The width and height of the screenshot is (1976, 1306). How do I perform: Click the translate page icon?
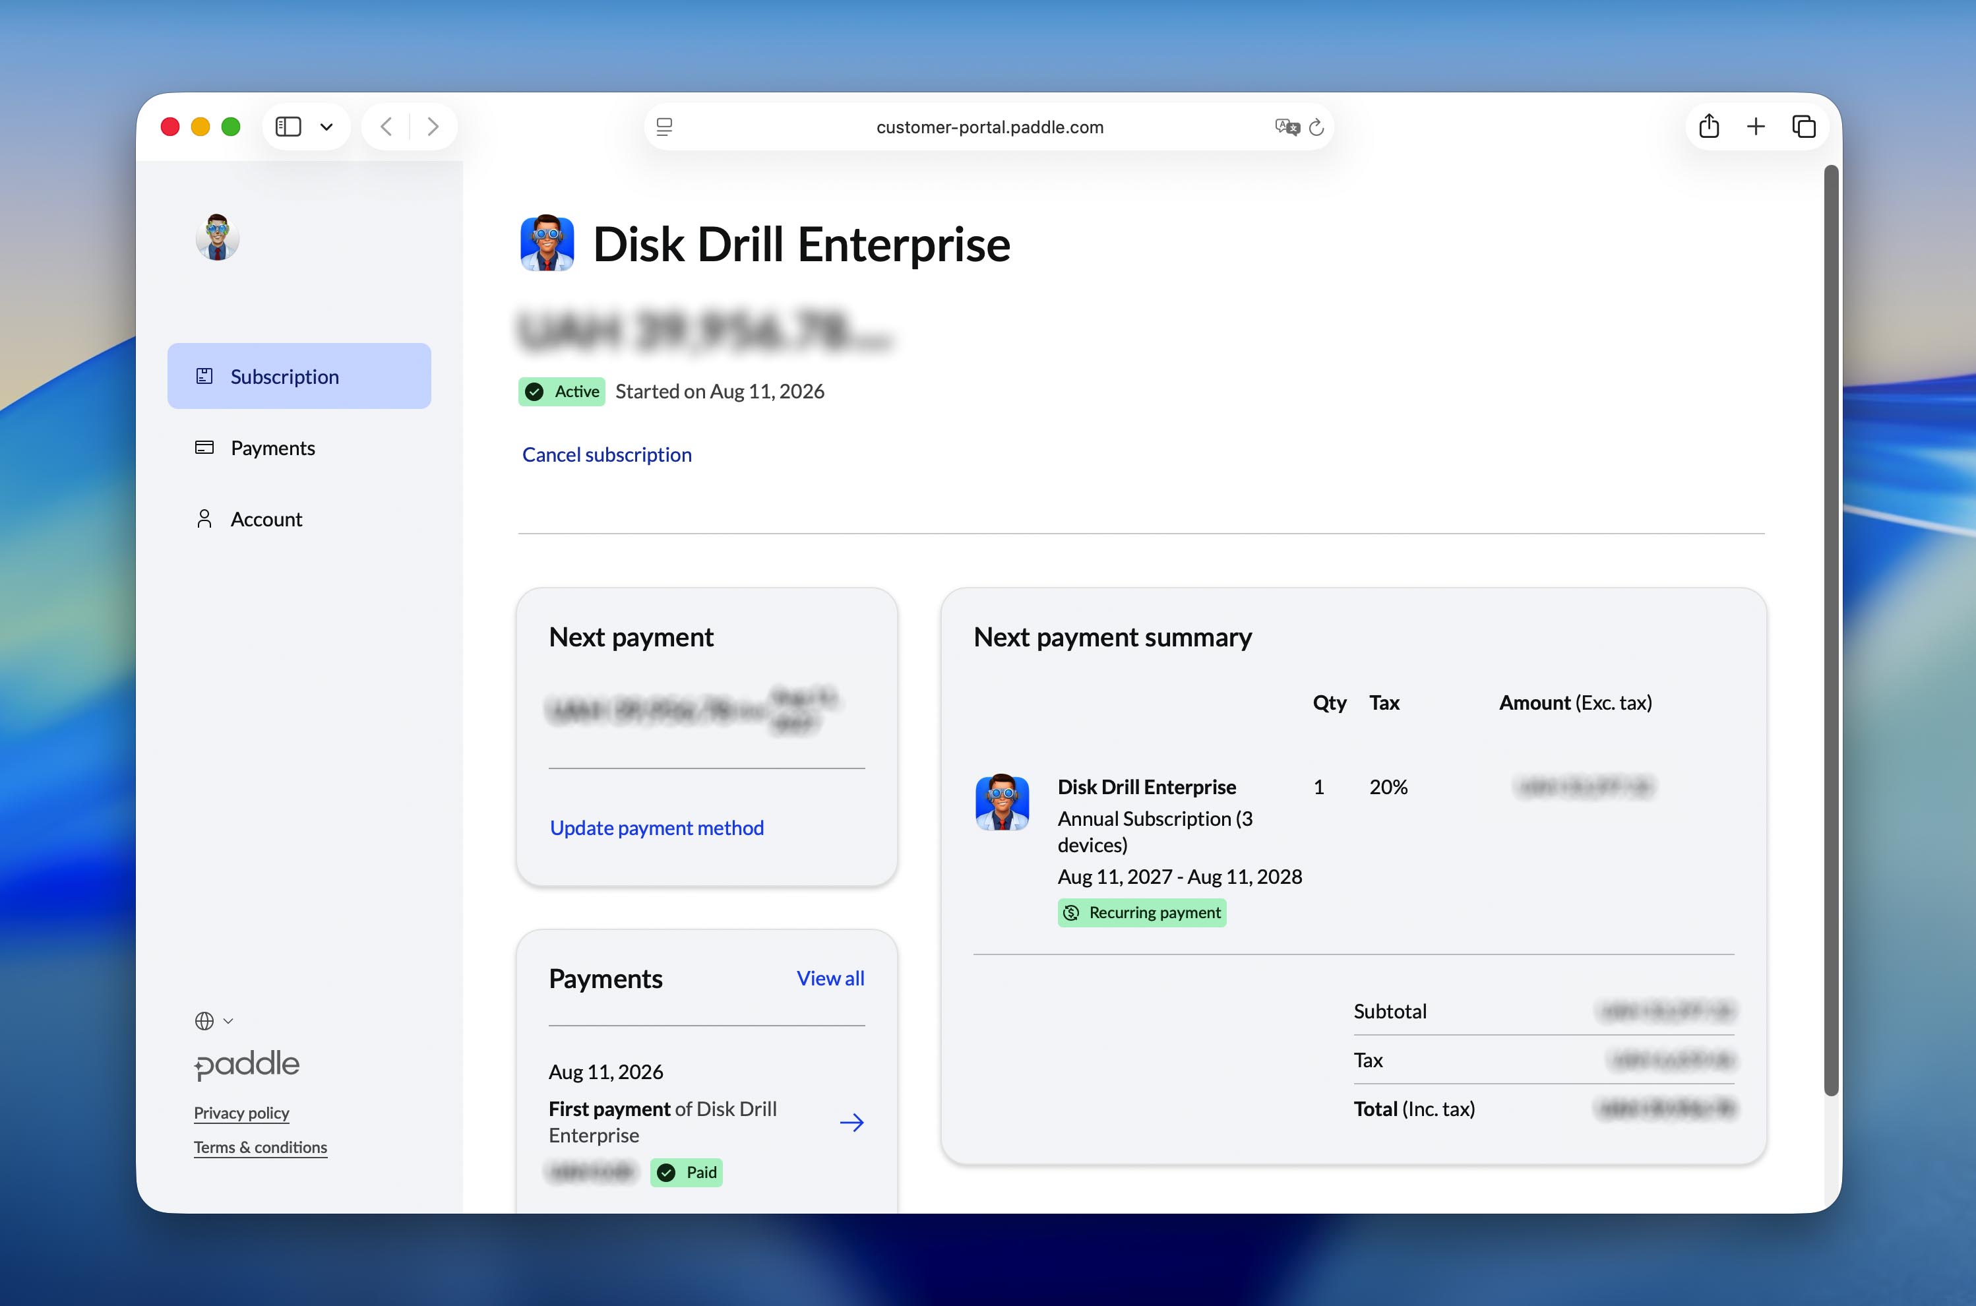click(x=1287, y=127)
